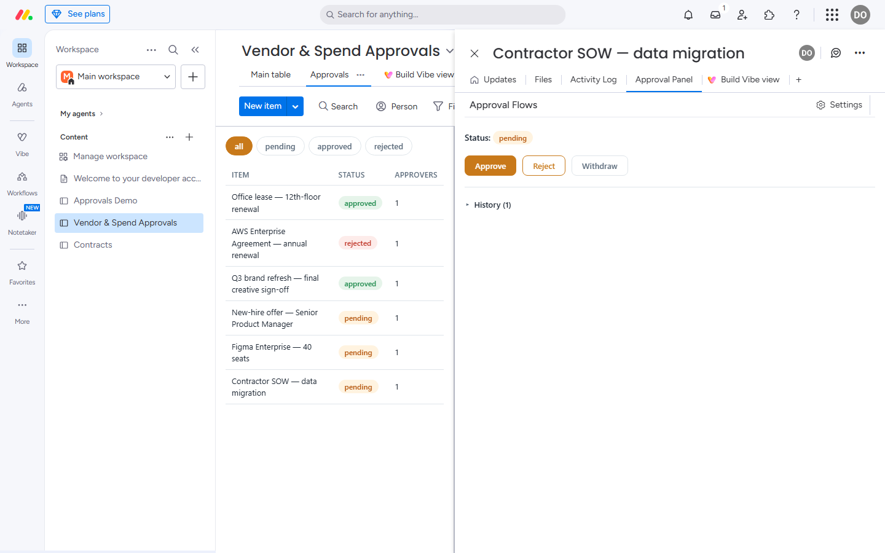The width and height of the screenshot is (885, 553).
Task: Click the Approve button
Action: 490,166
